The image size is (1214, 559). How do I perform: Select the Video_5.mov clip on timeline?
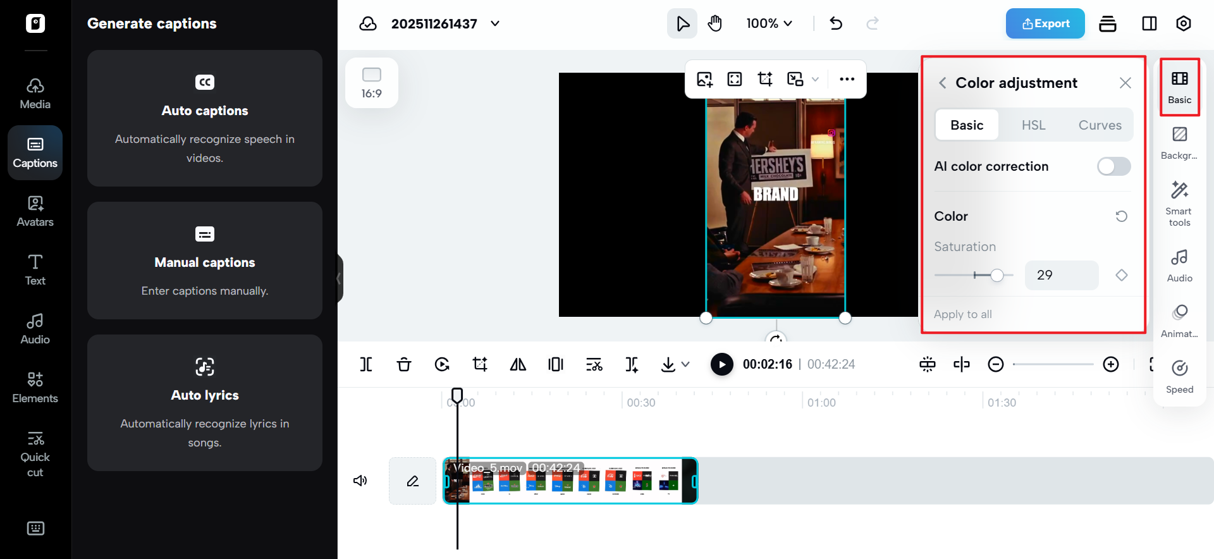coord(570,481)
